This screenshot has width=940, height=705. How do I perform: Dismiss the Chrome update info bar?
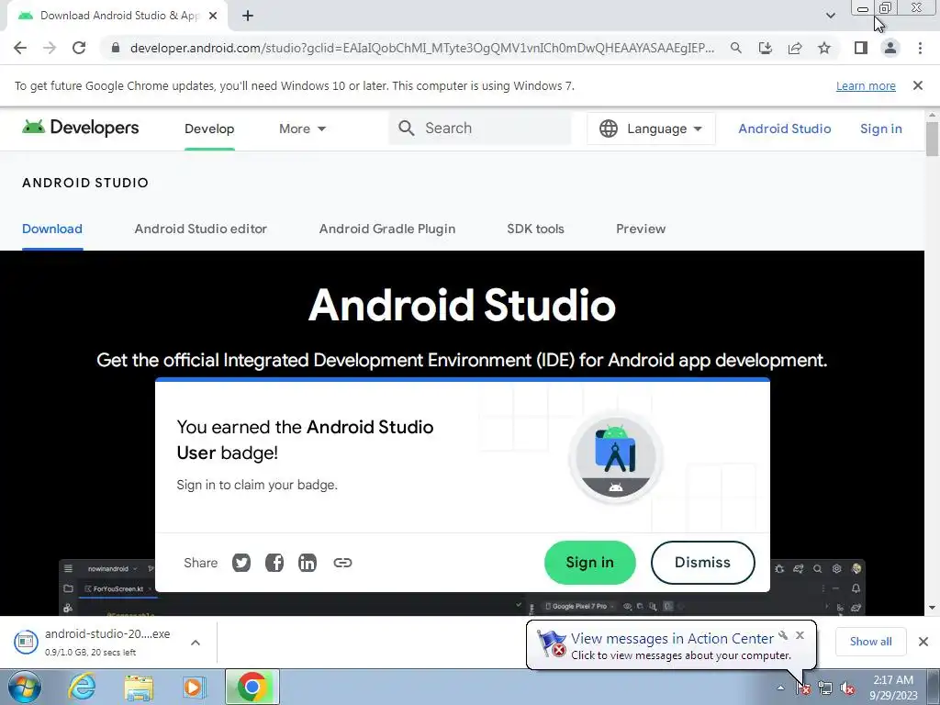coord(918,85)
